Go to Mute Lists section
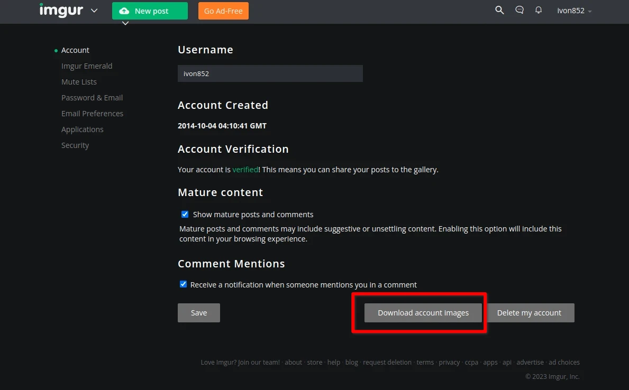Image resolution: width=629 pixels, height=390 pixels. click(x=79, y=82)
